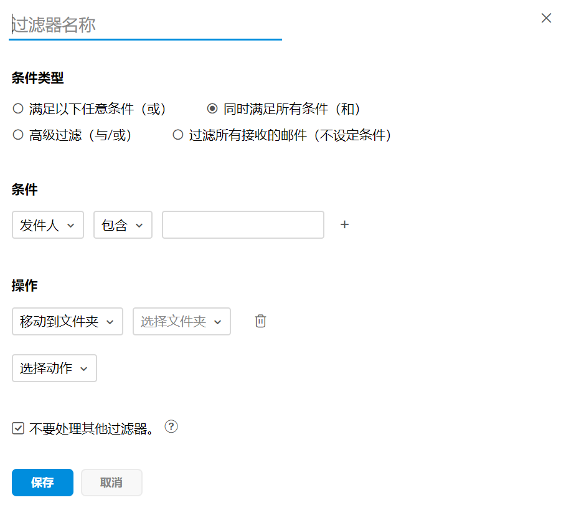Screen dimensions: 561x505
Task: Open the 包含 match-type chevron
Action: tap(141, 224)
